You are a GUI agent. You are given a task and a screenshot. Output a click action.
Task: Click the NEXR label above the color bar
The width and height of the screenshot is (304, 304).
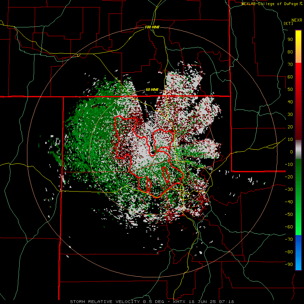pos(297,20)
